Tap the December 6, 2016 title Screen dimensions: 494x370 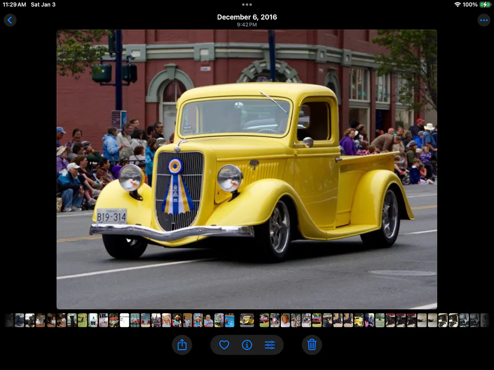point(247,17)
